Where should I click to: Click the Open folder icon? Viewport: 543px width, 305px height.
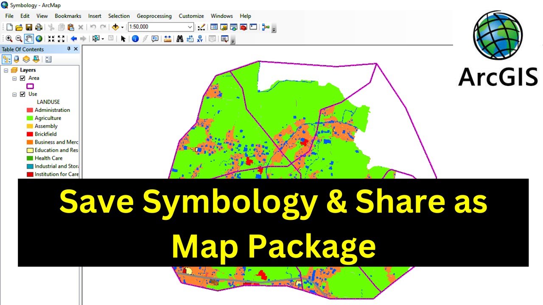point(19,27)
